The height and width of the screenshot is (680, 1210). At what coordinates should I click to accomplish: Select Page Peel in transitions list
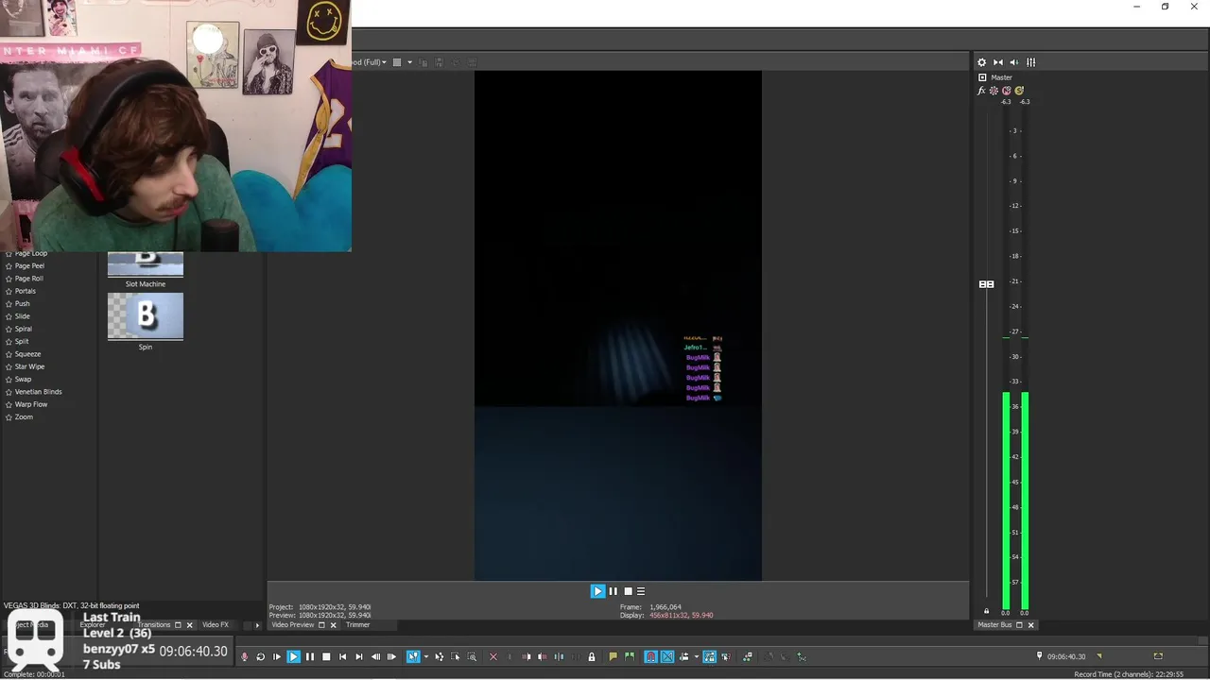point(29,266)
